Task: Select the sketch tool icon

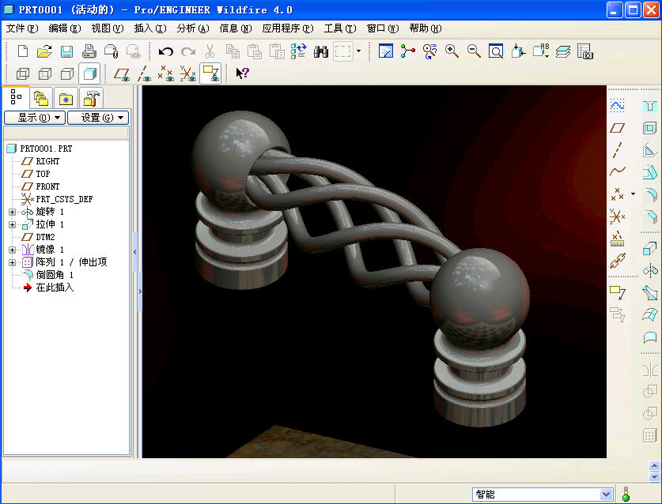Action: tap(617, 105)
